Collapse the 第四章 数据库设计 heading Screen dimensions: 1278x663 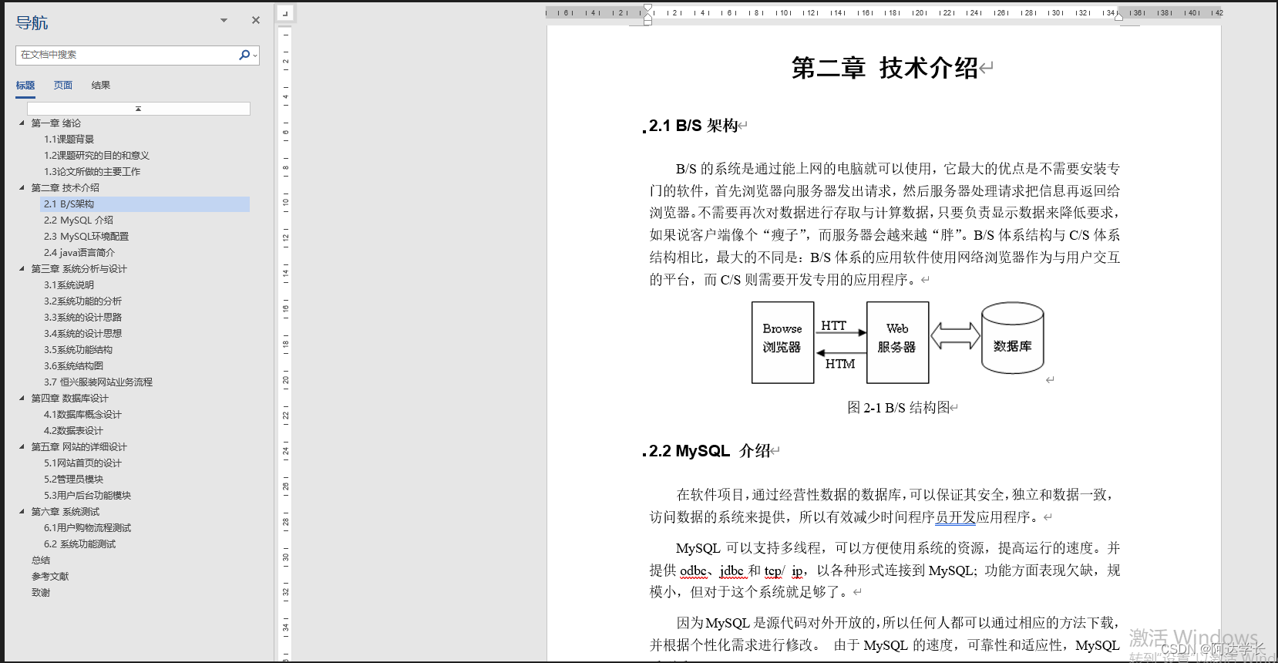tap(22, 399)
